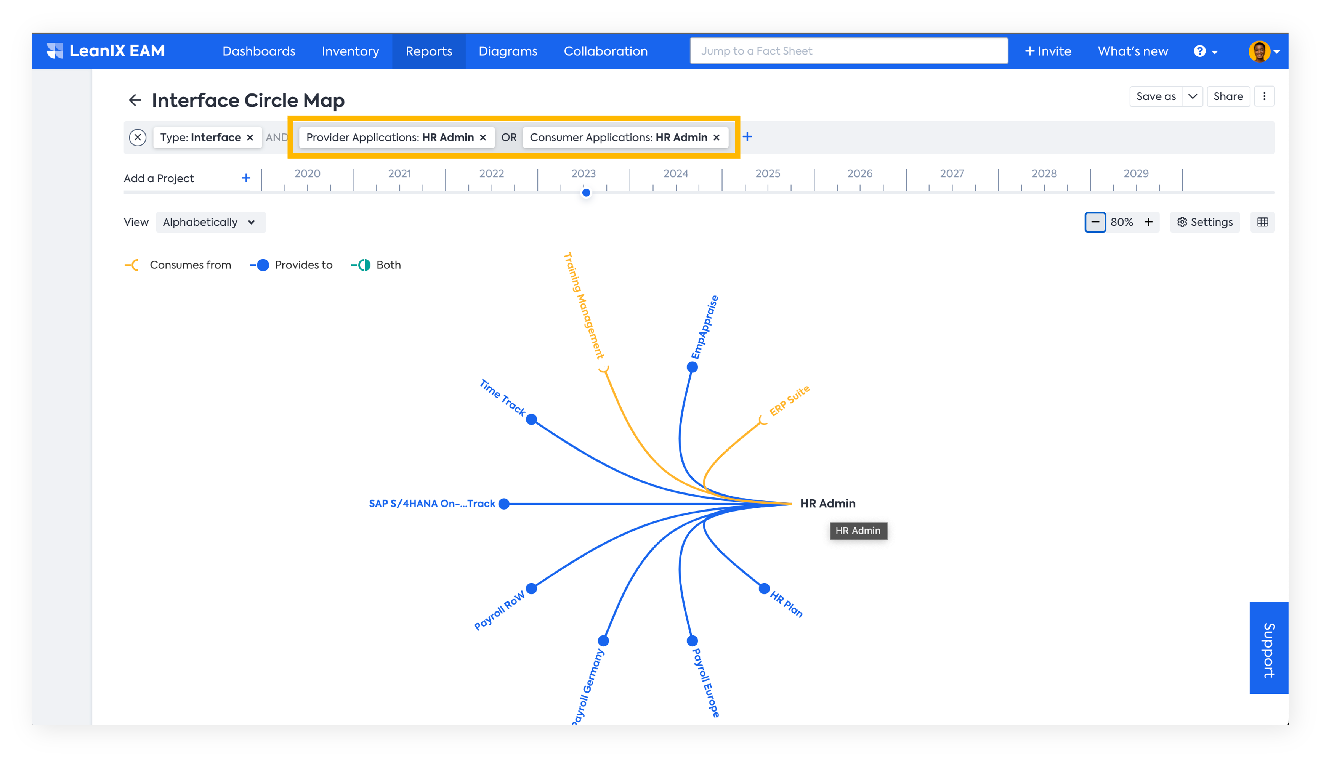Click the plus next to Add a Project
This screenshot has height=765, width=1329.
246,178
